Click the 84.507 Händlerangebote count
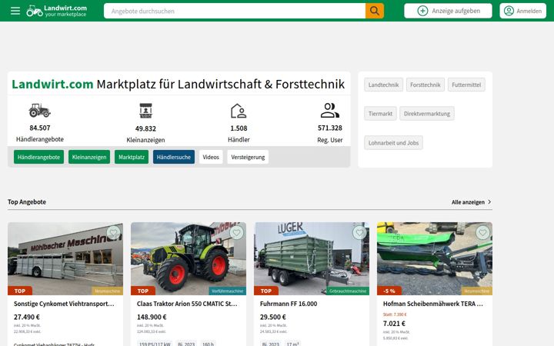This screenshot has height=346, width=554. point(39,128)
